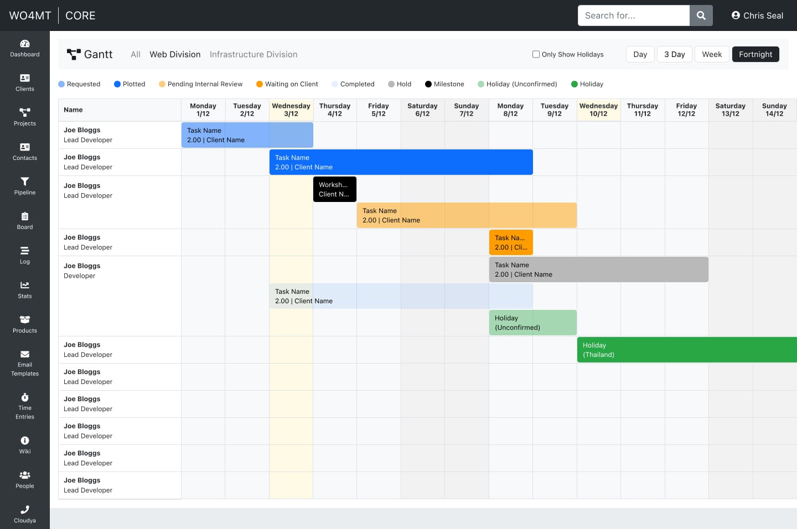
Task: Open the Dashboard sidebar icon
Action: pos(25,44)
